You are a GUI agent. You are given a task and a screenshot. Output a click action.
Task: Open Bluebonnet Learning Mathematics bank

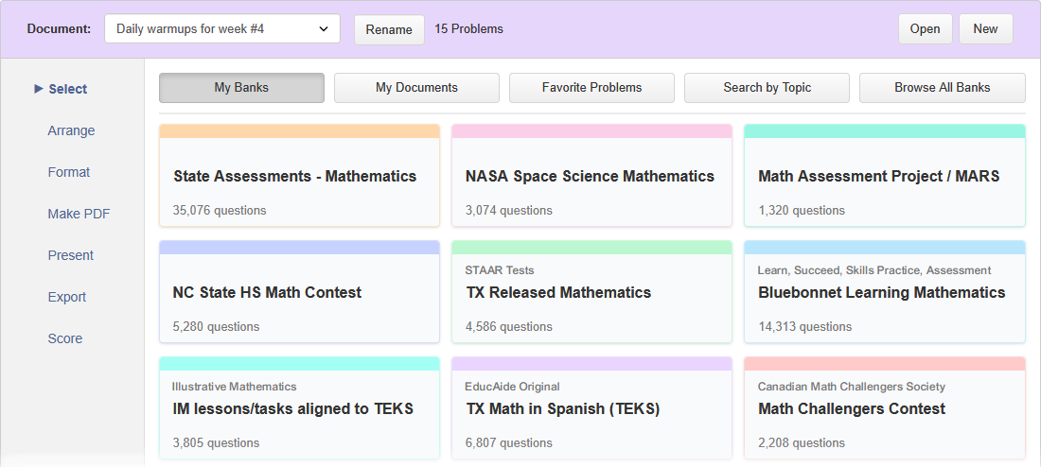[x=884, y=292]
